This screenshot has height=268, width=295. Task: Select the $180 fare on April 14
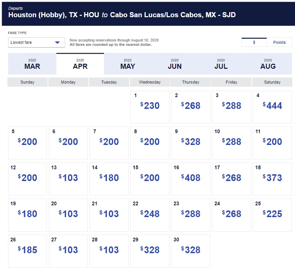pyautogui.click(x=109, y=178)
